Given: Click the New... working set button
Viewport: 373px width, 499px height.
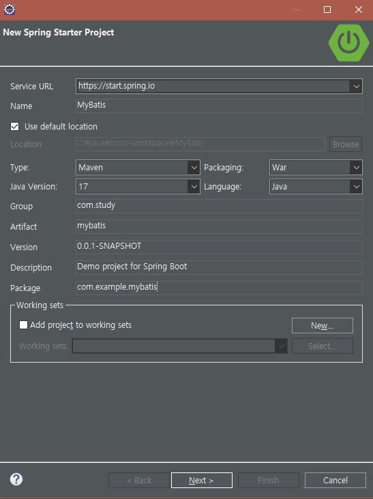Looking at the screenshot, I should pos(323,326).
